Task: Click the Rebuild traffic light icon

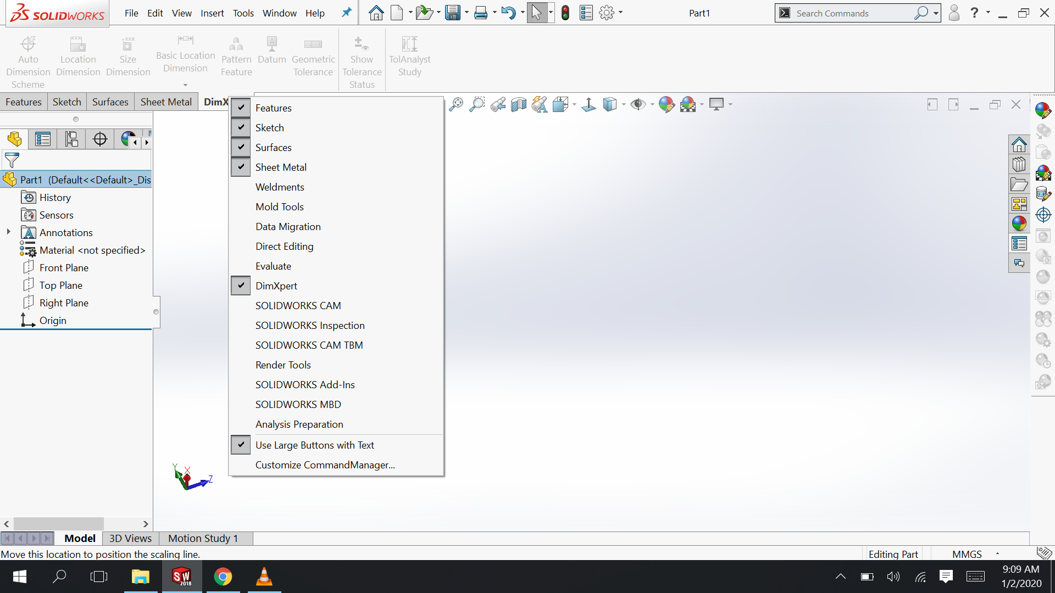Action: [x=565, y=13]
